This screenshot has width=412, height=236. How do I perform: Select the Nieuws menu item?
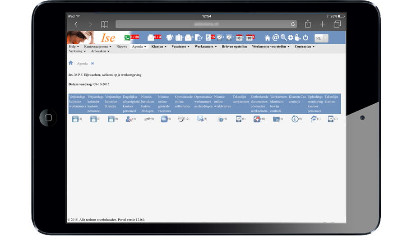tap(121, 46)
